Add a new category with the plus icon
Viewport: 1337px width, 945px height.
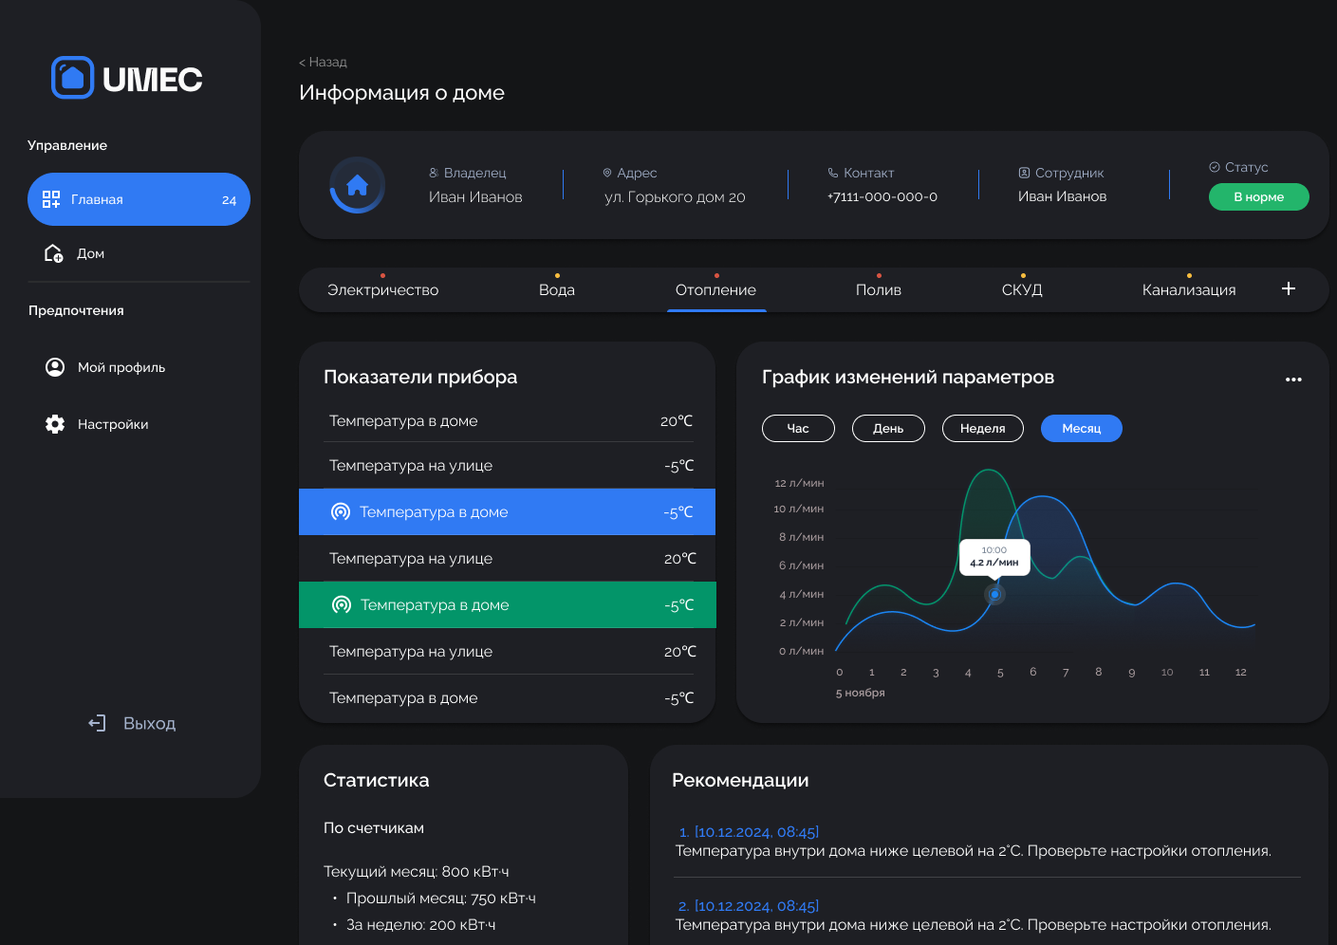coord(1289,288)
